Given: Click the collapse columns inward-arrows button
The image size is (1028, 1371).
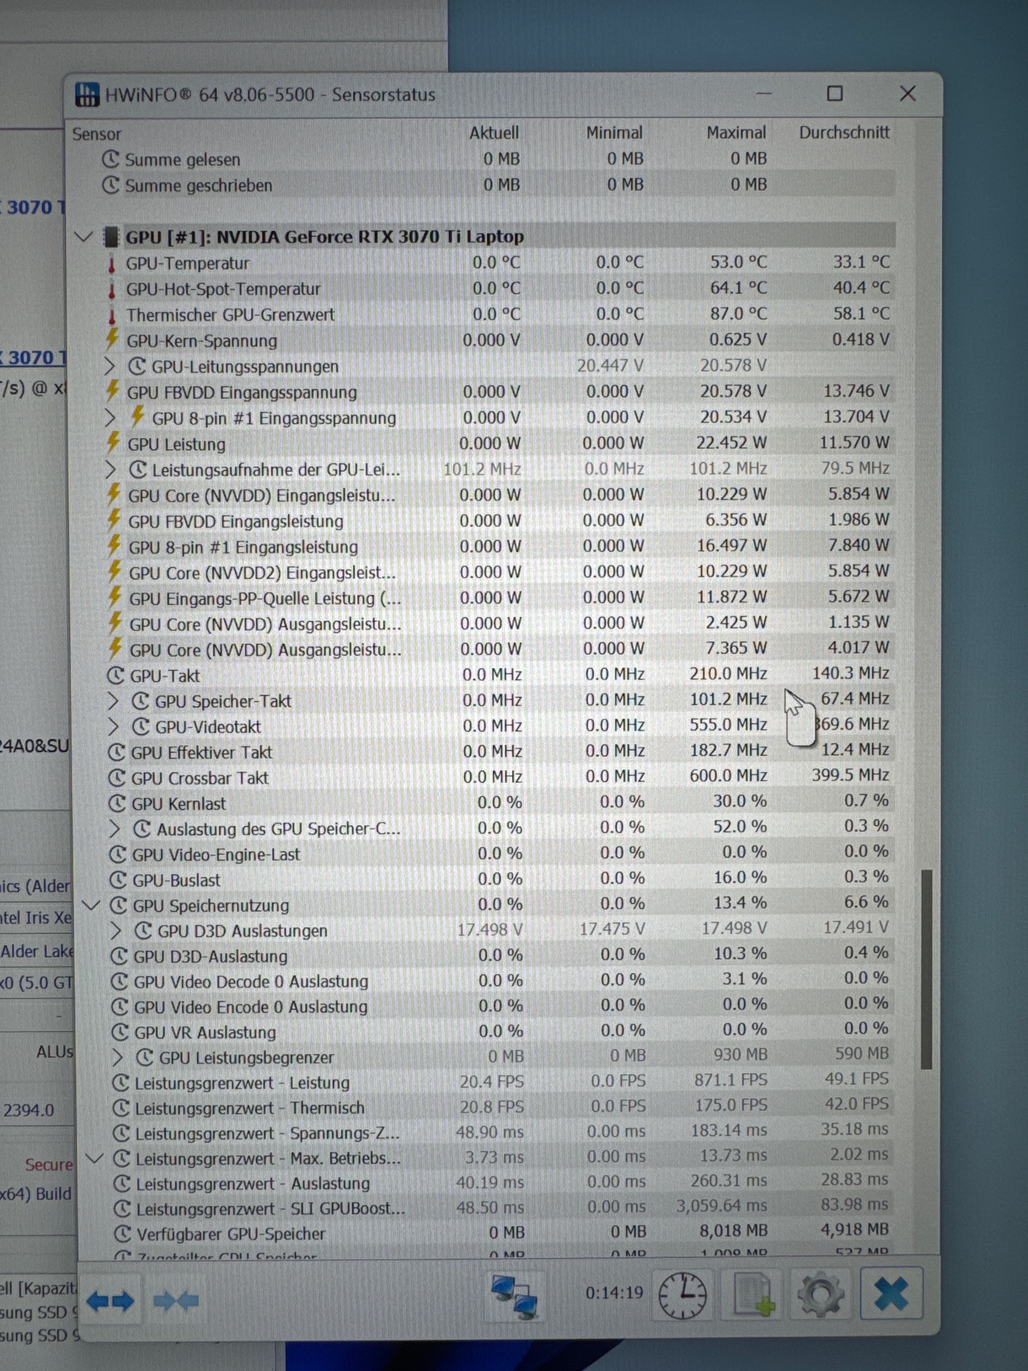Looking at the screenshot, I should 176,1300.
